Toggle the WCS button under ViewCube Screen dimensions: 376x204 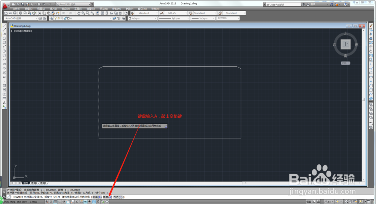point(346,63)
